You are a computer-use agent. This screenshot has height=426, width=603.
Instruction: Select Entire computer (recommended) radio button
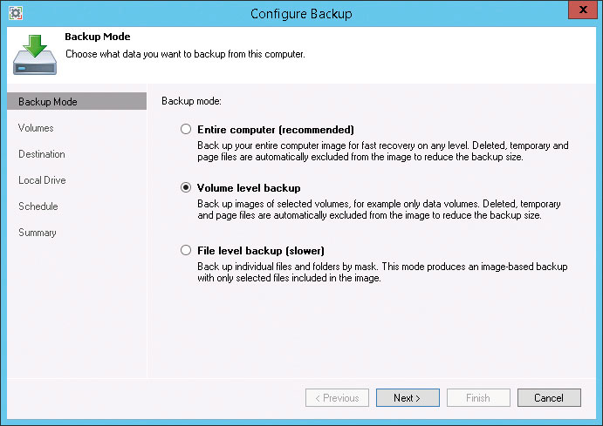click(x=186, y=129)
